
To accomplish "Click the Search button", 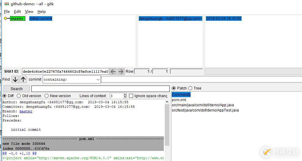I will tap(16, 89).
